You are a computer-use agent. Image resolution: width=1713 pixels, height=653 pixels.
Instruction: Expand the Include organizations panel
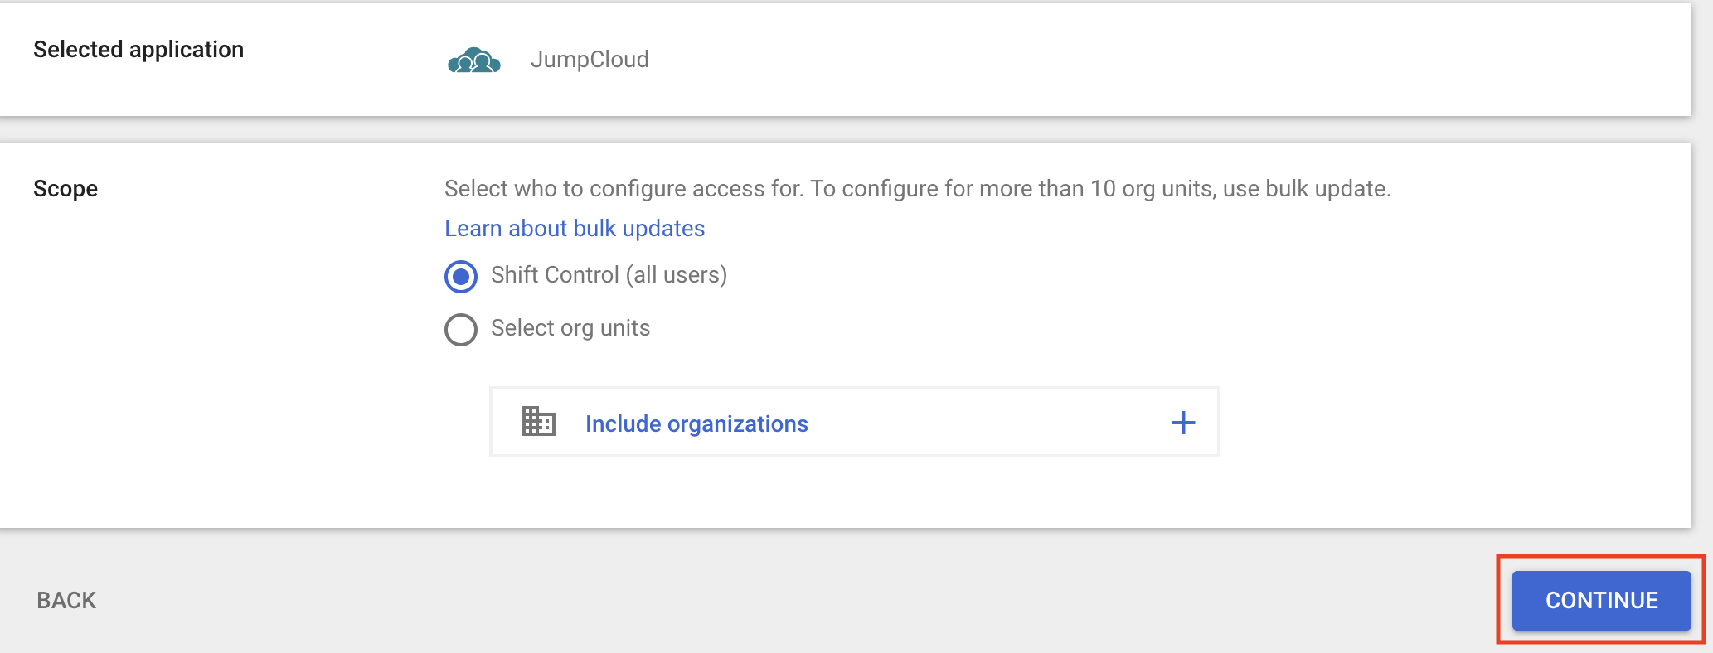click(x=854, y=422)
